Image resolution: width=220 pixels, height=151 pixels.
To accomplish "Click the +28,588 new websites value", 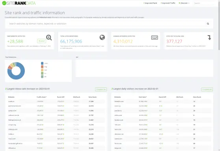I will point(15,42).
